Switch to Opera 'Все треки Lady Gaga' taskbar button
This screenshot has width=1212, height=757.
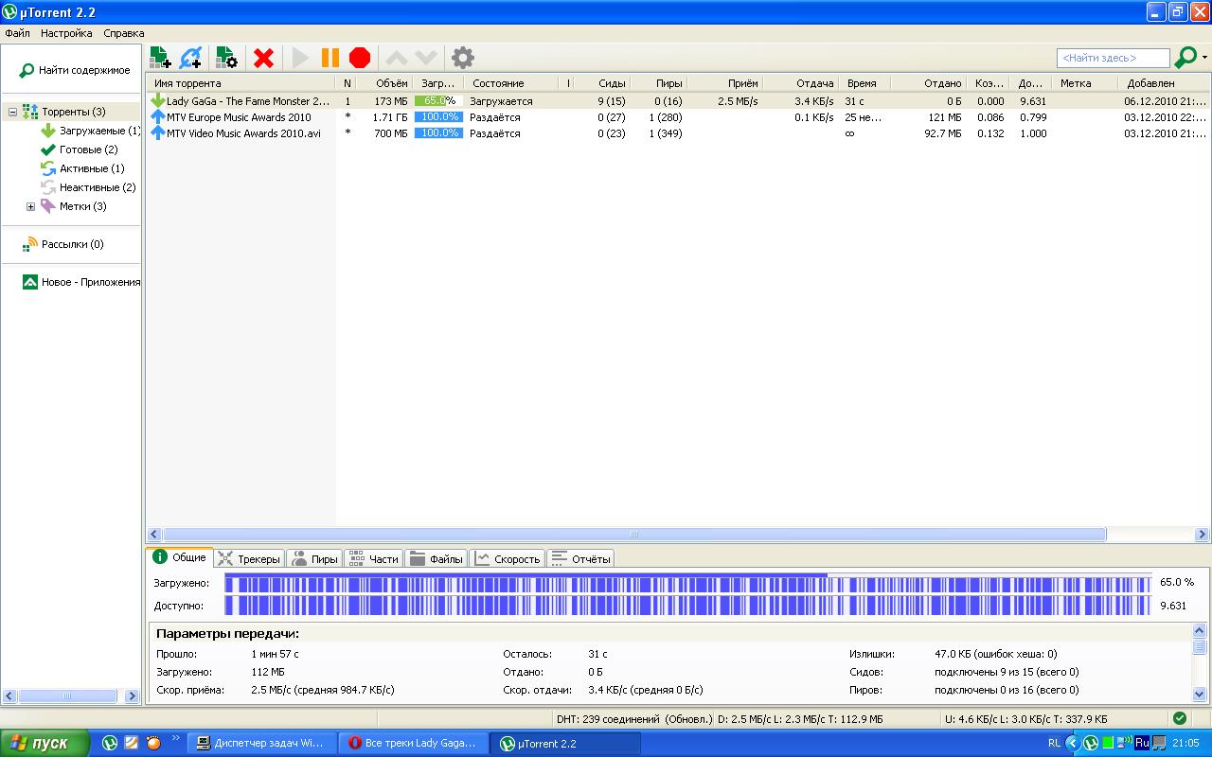click(x=413, y=743)
